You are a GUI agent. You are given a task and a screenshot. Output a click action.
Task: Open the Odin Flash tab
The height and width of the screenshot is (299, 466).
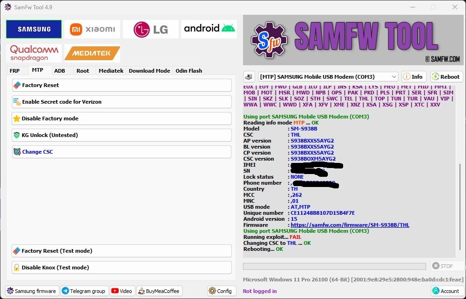pos(189,71)
